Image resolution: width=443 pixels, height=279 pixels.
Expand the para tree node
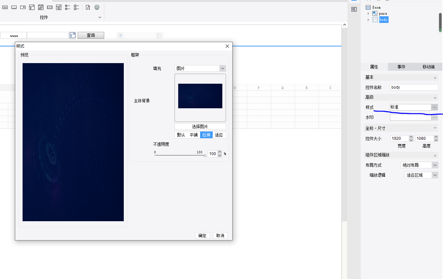368,13
